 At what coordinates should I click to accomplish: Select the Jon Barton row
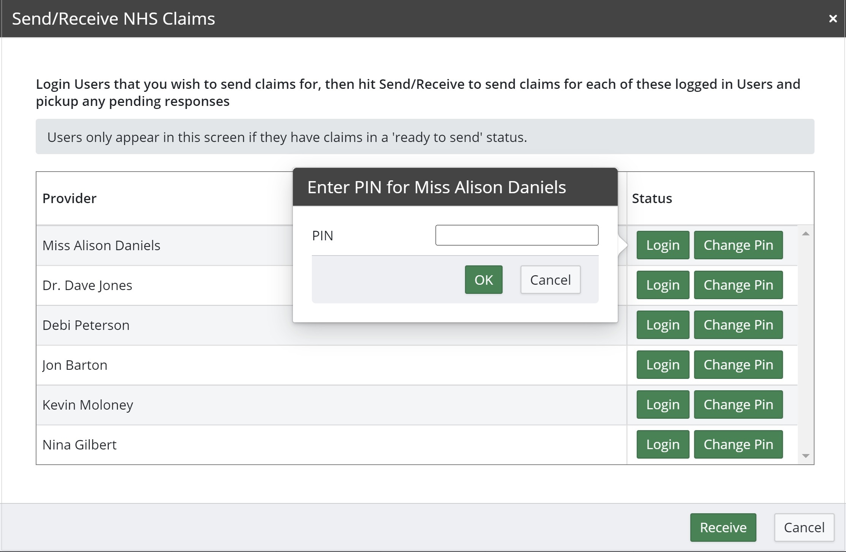(417, 365)
